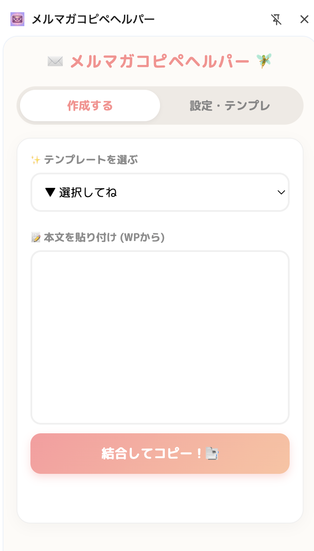The image size is (314, 551).
Task: Click the 本文を貼り付け (WPから) label
Action: (104, 238)
